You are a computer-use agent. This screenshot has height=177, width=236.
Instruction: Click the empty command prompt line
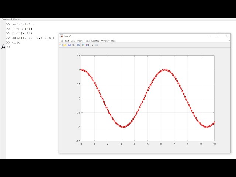pos(8,47)
